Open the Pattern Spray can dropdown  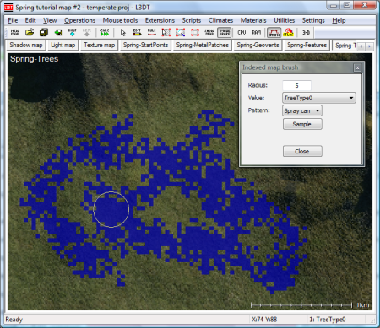click(x=302, y=110)
